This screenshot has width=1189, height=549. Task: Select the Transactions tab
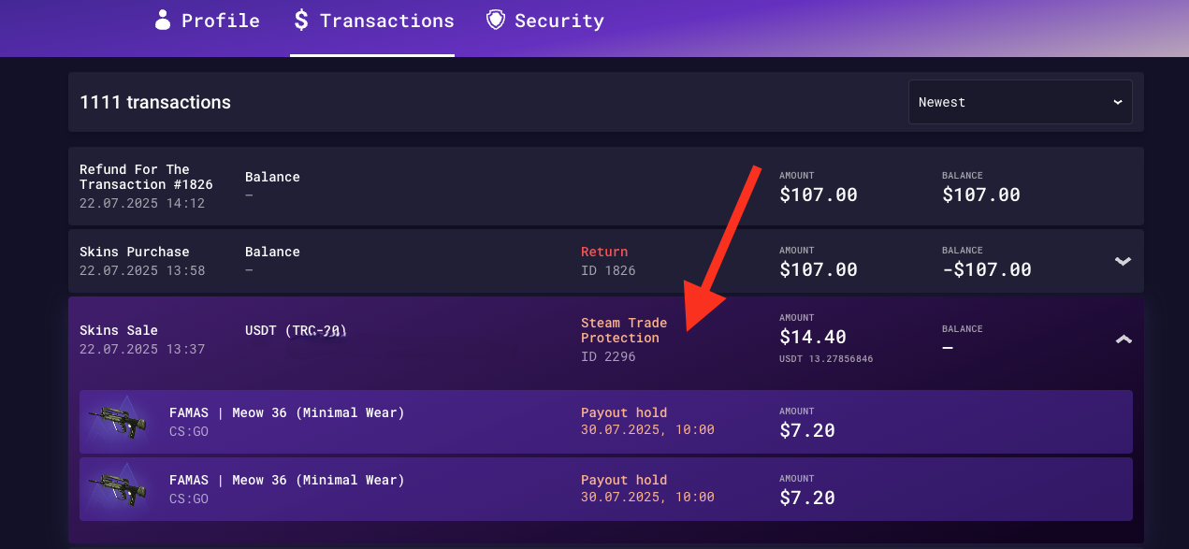pyautogui.click(x=372, y=21)
